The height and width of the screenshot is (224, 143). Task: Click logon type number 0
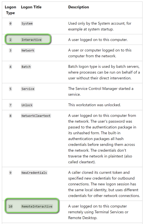(10, 24)
